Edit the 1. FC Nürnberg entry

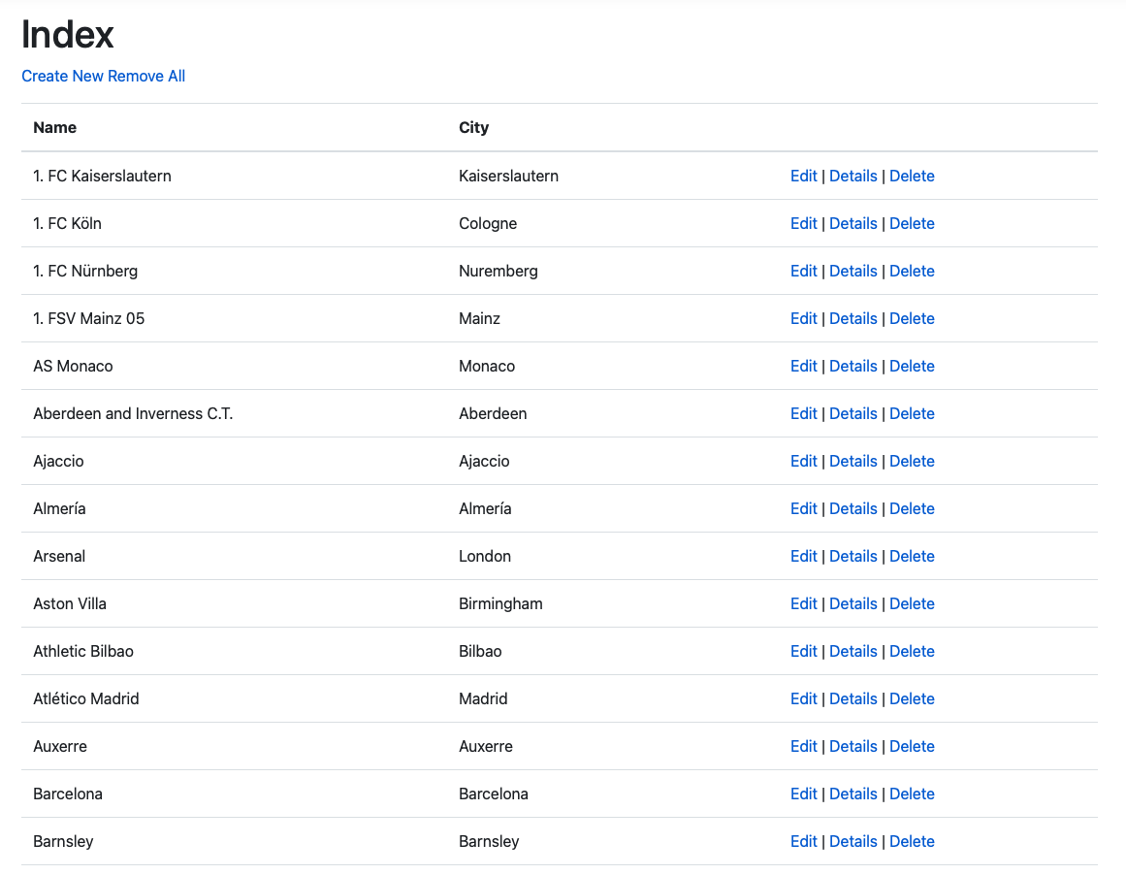[x=804, y=271]
